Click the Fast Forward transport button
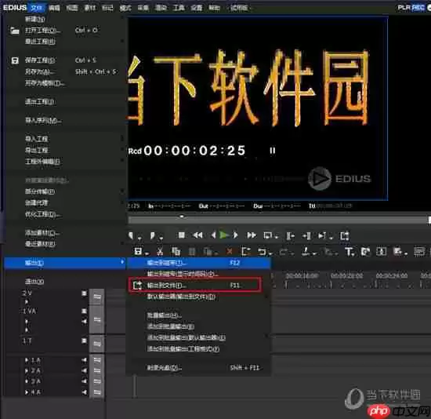 252,235
